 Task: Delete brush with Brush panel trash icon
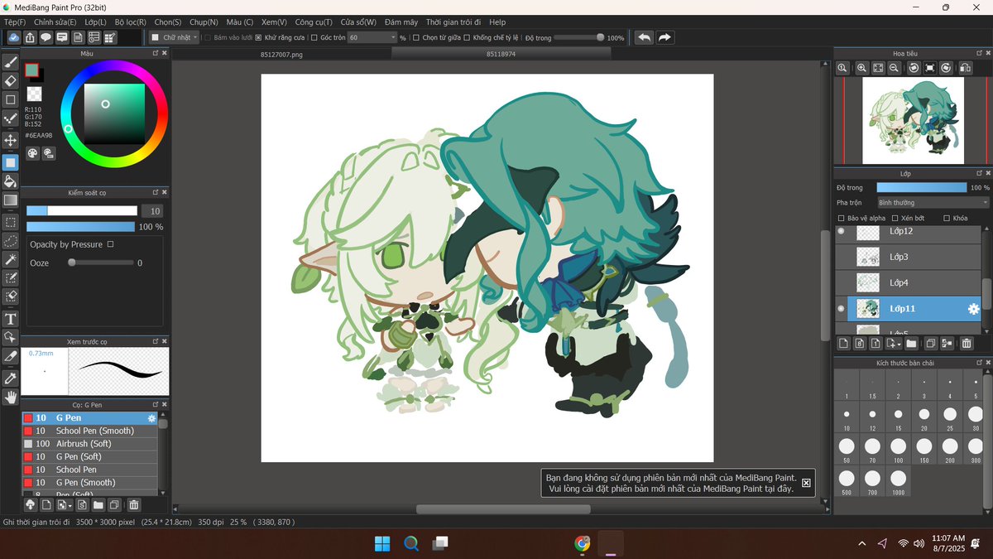pyautogui.click(x=134, y=504)
